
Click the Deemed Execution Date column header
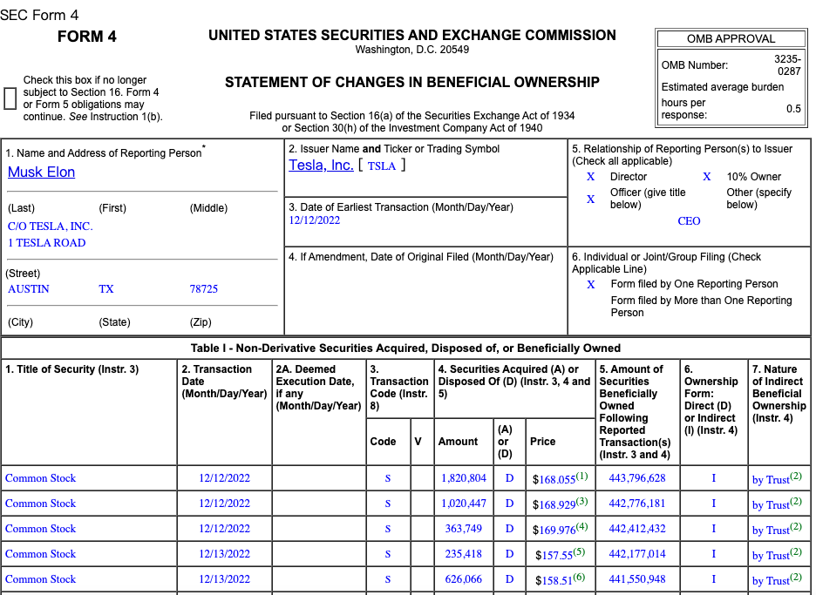click(318, 388)
